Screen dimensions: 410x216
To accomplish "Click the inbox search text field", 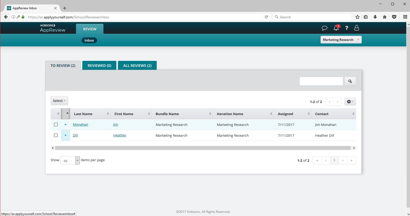I will tap(321, 81).
